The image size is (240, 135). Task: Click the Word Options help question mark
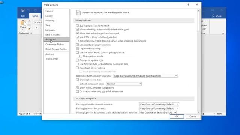click(x=188, y=4)
